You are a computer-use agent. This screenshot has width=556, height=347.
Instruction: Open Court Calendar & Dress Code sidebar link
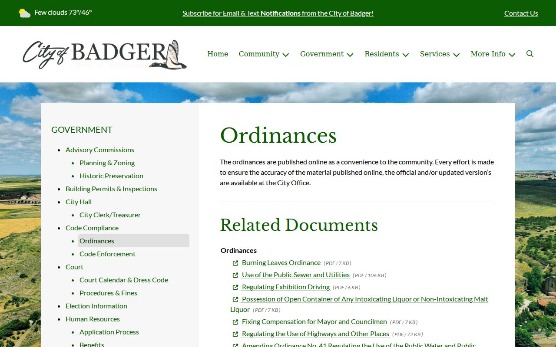click(x=124, y=280)
